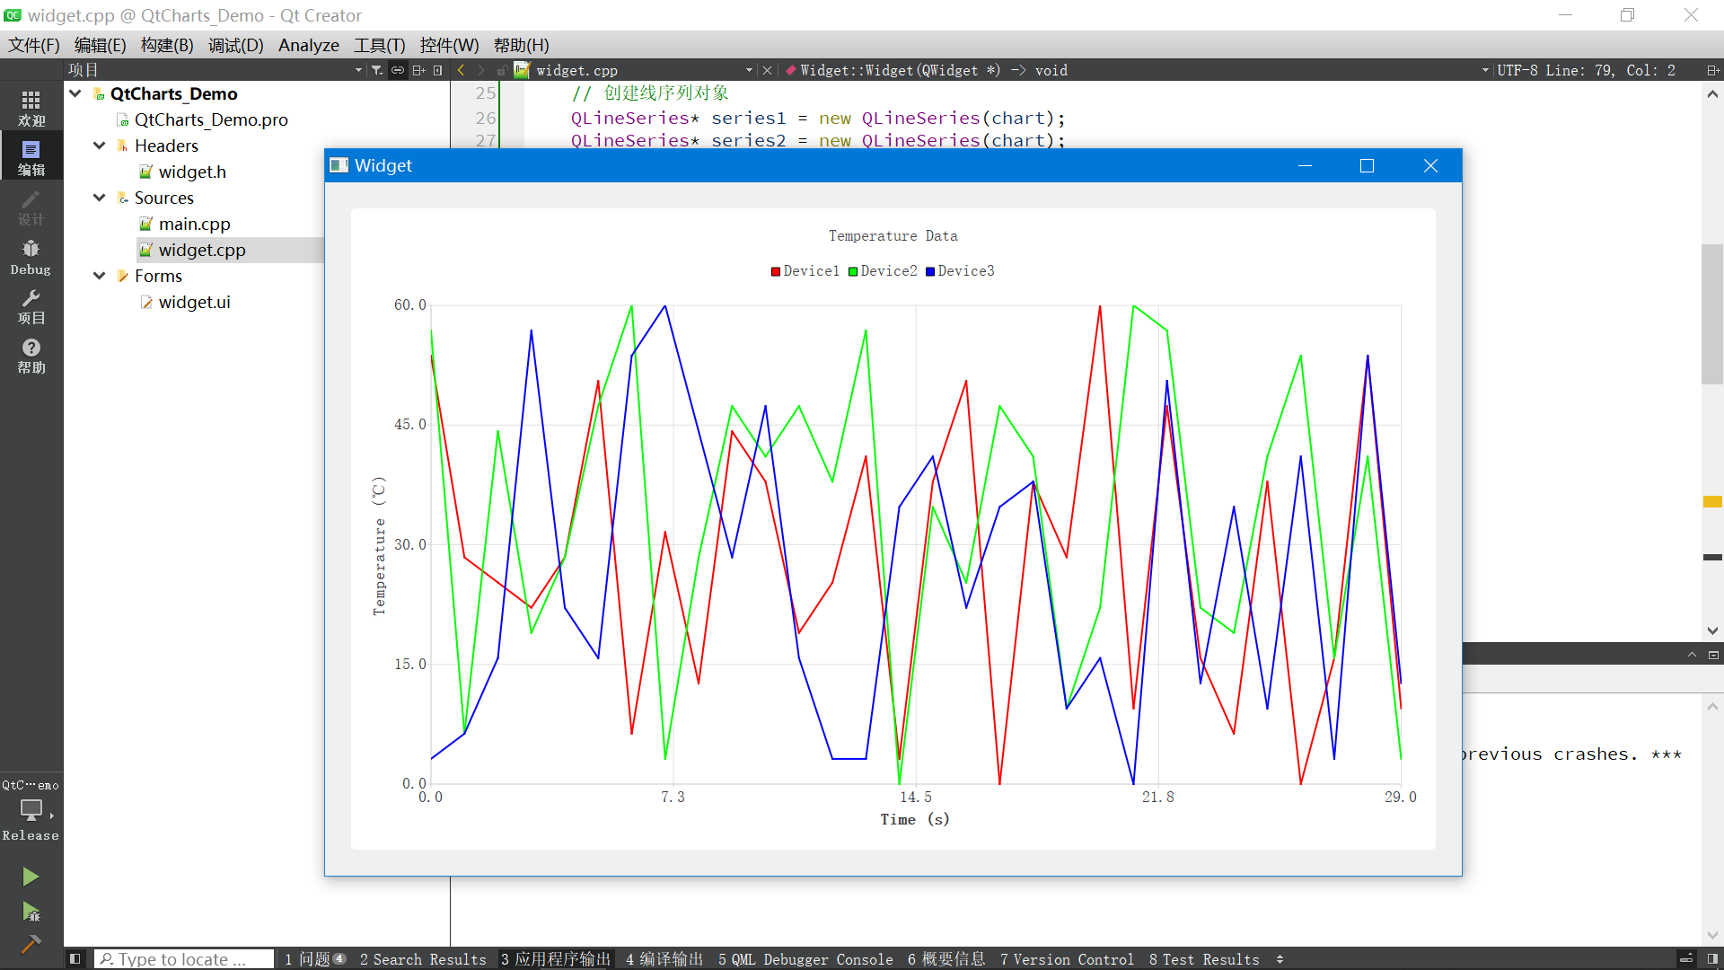Switch to 编译输出 output tab

[x=664, y=959]
